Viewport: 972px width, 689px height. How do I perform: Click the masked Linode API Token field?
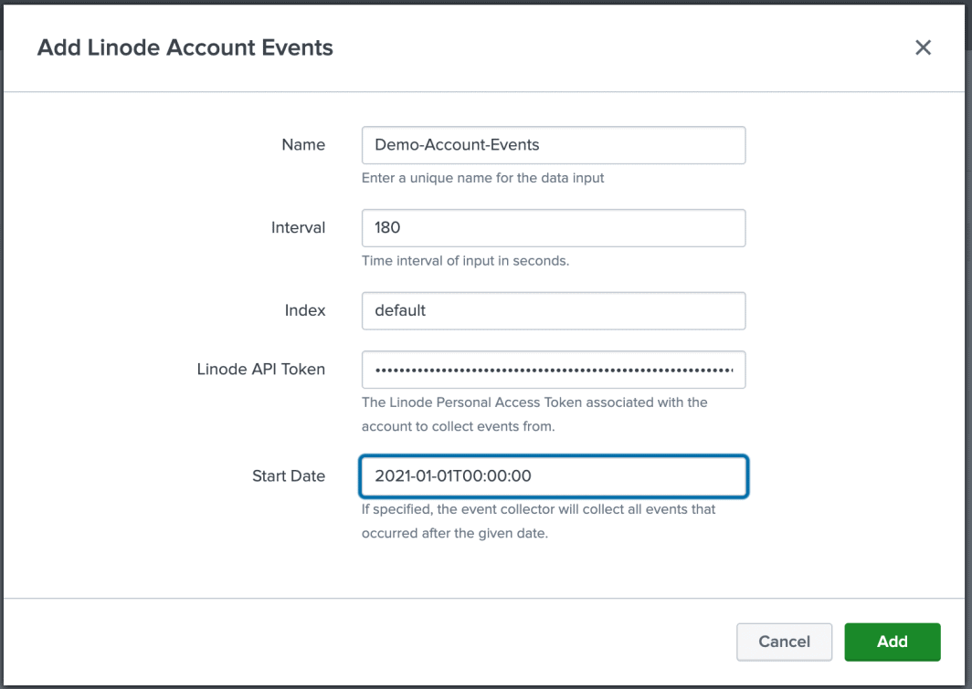pyautogui.click(x=554, y=370)
